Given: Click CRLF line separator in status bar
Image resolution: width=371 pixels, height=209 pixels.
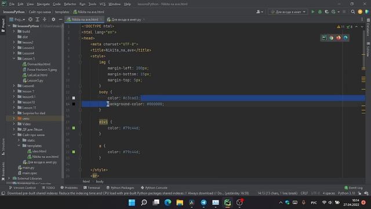Looking at the screenshot, I should (x=304, y=193).
